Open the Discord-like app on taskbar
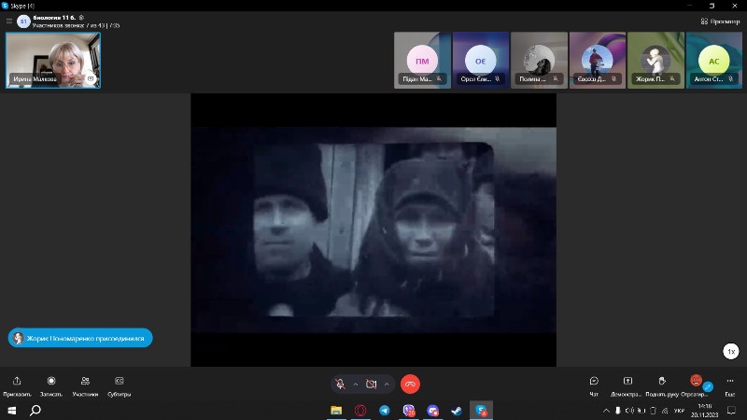The width and height of the screenshot is (747, 420). [432, 411]
